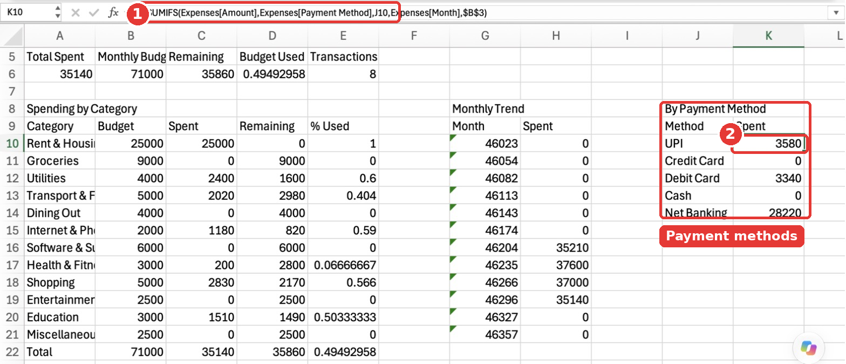The image size is (846, 364).
Task: Click the "Total Spent" cell
Action: 60,57
